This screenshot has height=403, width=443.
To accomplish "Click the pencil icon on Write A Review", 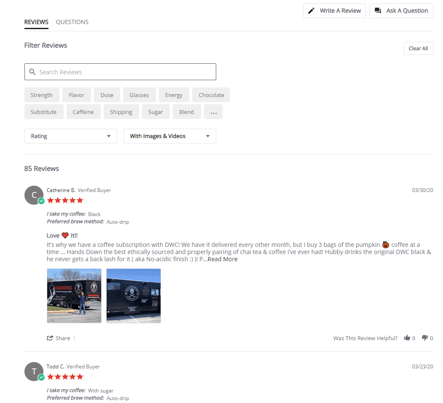I will [x=311, y=11].
